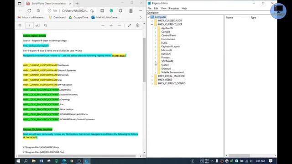This screenshot has height=164, width=292.
Task: Collapse HKEY_CURRENT_USER in registry tree
Action: [152, 24]
